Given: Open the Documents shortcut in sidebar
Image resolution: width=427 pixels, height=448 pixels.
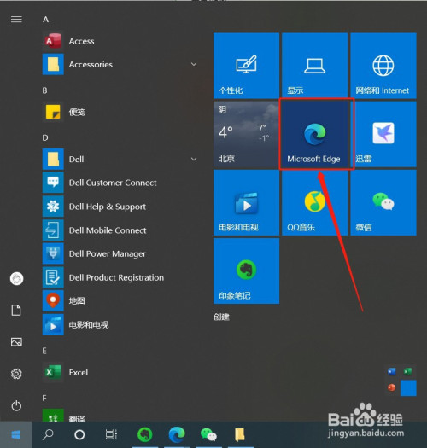Looking at the screenshot, I should pos(16,311).
